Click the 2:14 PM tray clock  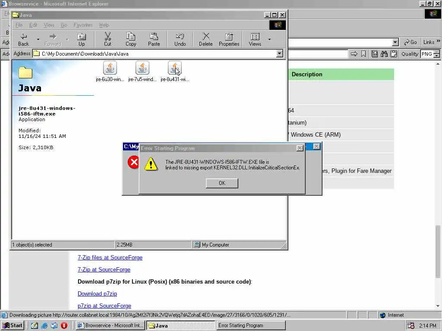428,326
